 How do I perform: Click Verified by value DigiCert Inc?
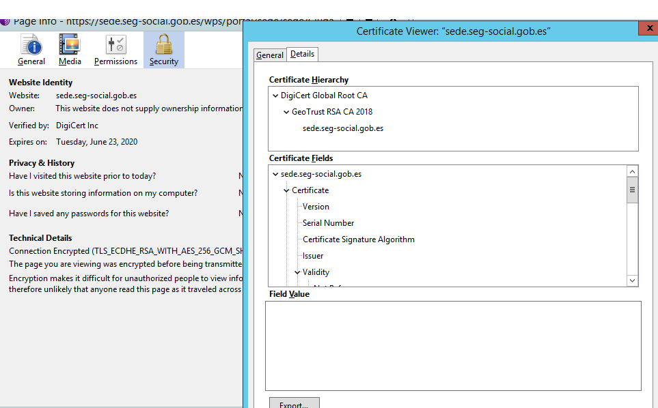point(77,126)
